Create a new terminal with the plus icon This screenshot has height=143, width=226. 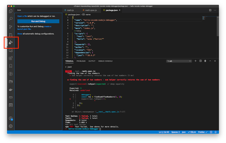point(195,61)
